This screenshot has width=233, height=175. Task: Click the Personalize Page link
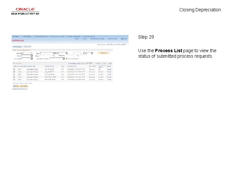(117, 44)
